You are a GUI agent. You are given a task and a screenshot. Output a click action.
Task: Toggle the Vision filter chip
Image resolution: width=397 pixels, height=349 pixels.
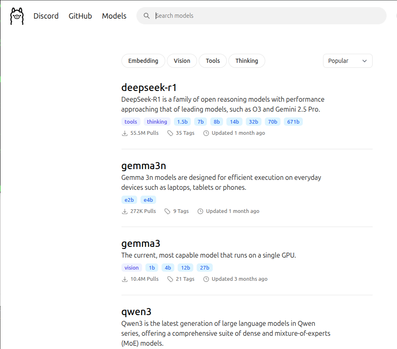[182, 61]
